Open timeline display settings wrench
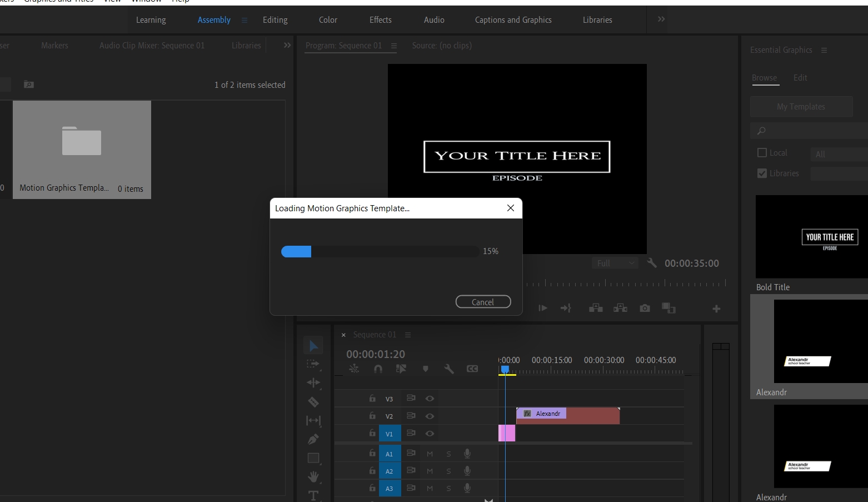The height and width of the screenshot is (502, 868). (x=449, y=369)
